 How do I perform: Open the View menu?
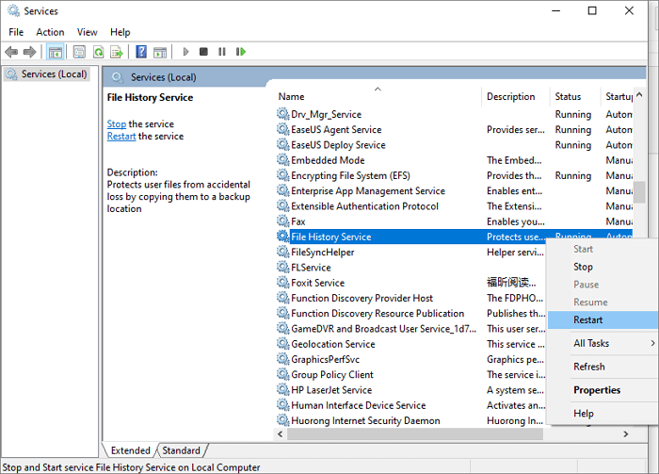coord(87,32)
